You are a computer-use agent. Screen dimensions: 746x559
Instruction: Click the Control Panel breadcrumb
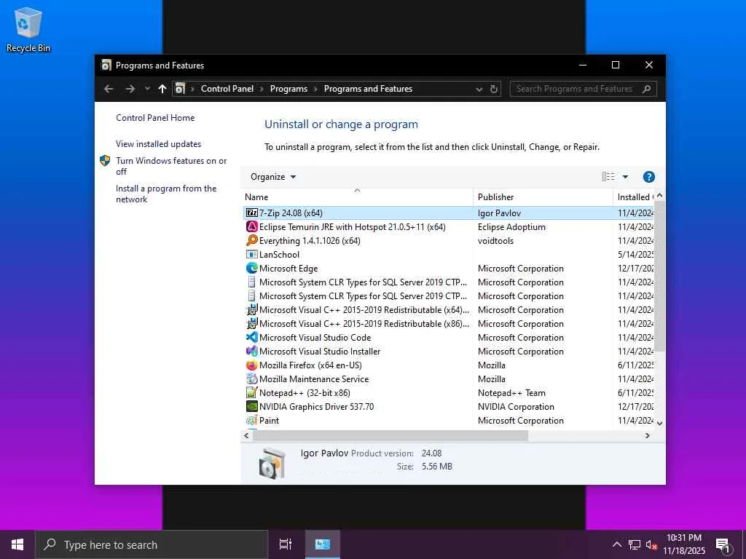coord(227,89)
